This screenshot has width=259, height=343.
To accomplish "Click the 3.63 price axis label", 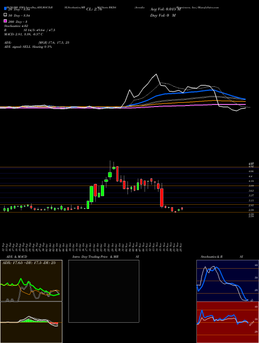I will pyautogui.click(x=251, y=191).
